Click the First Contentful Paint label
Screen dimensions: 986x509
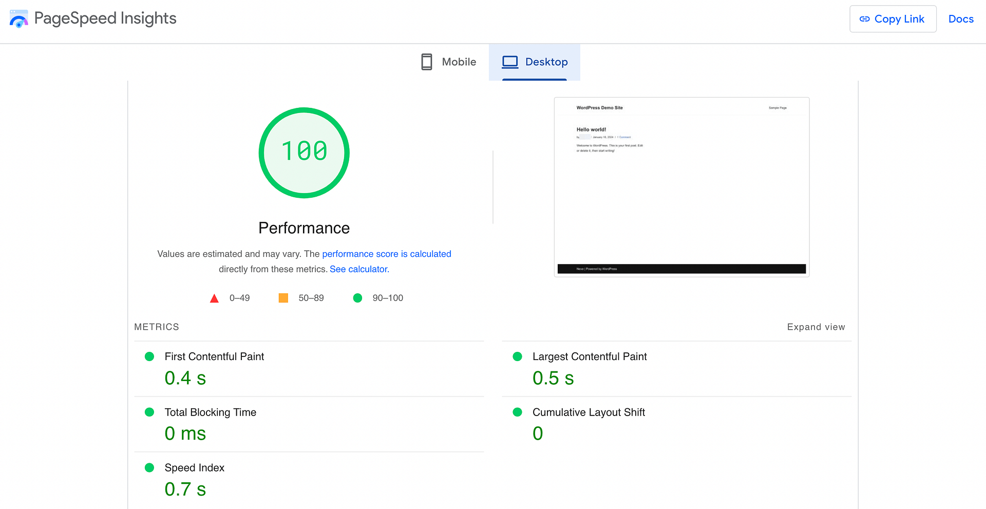click(214, 356)
